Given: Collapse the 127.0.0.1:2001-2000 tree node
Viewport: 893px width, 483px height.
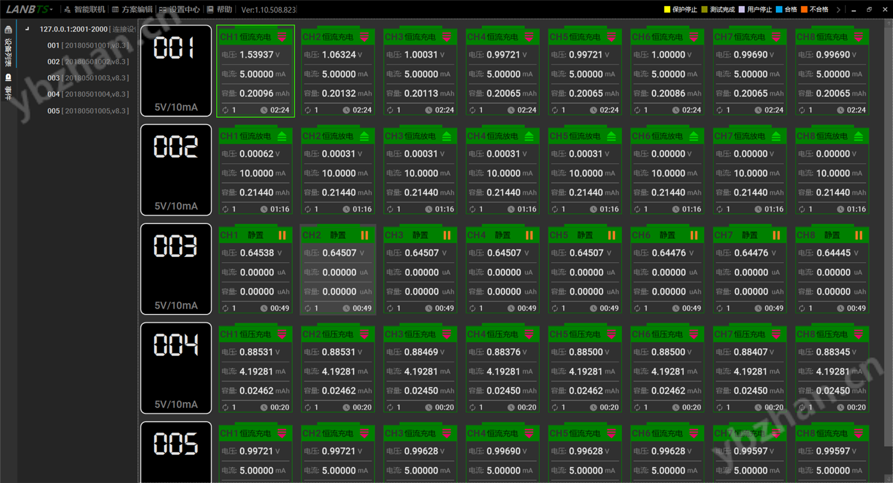Looking at the screenshot, I should 27,29.
